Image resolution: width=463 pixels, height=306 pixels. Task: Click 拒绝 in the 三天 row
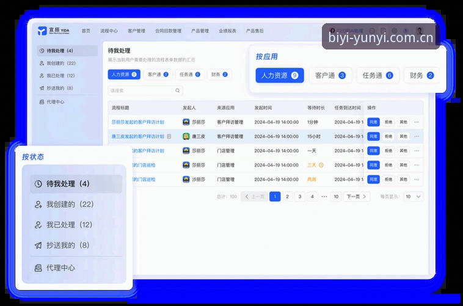coord(388,165)
